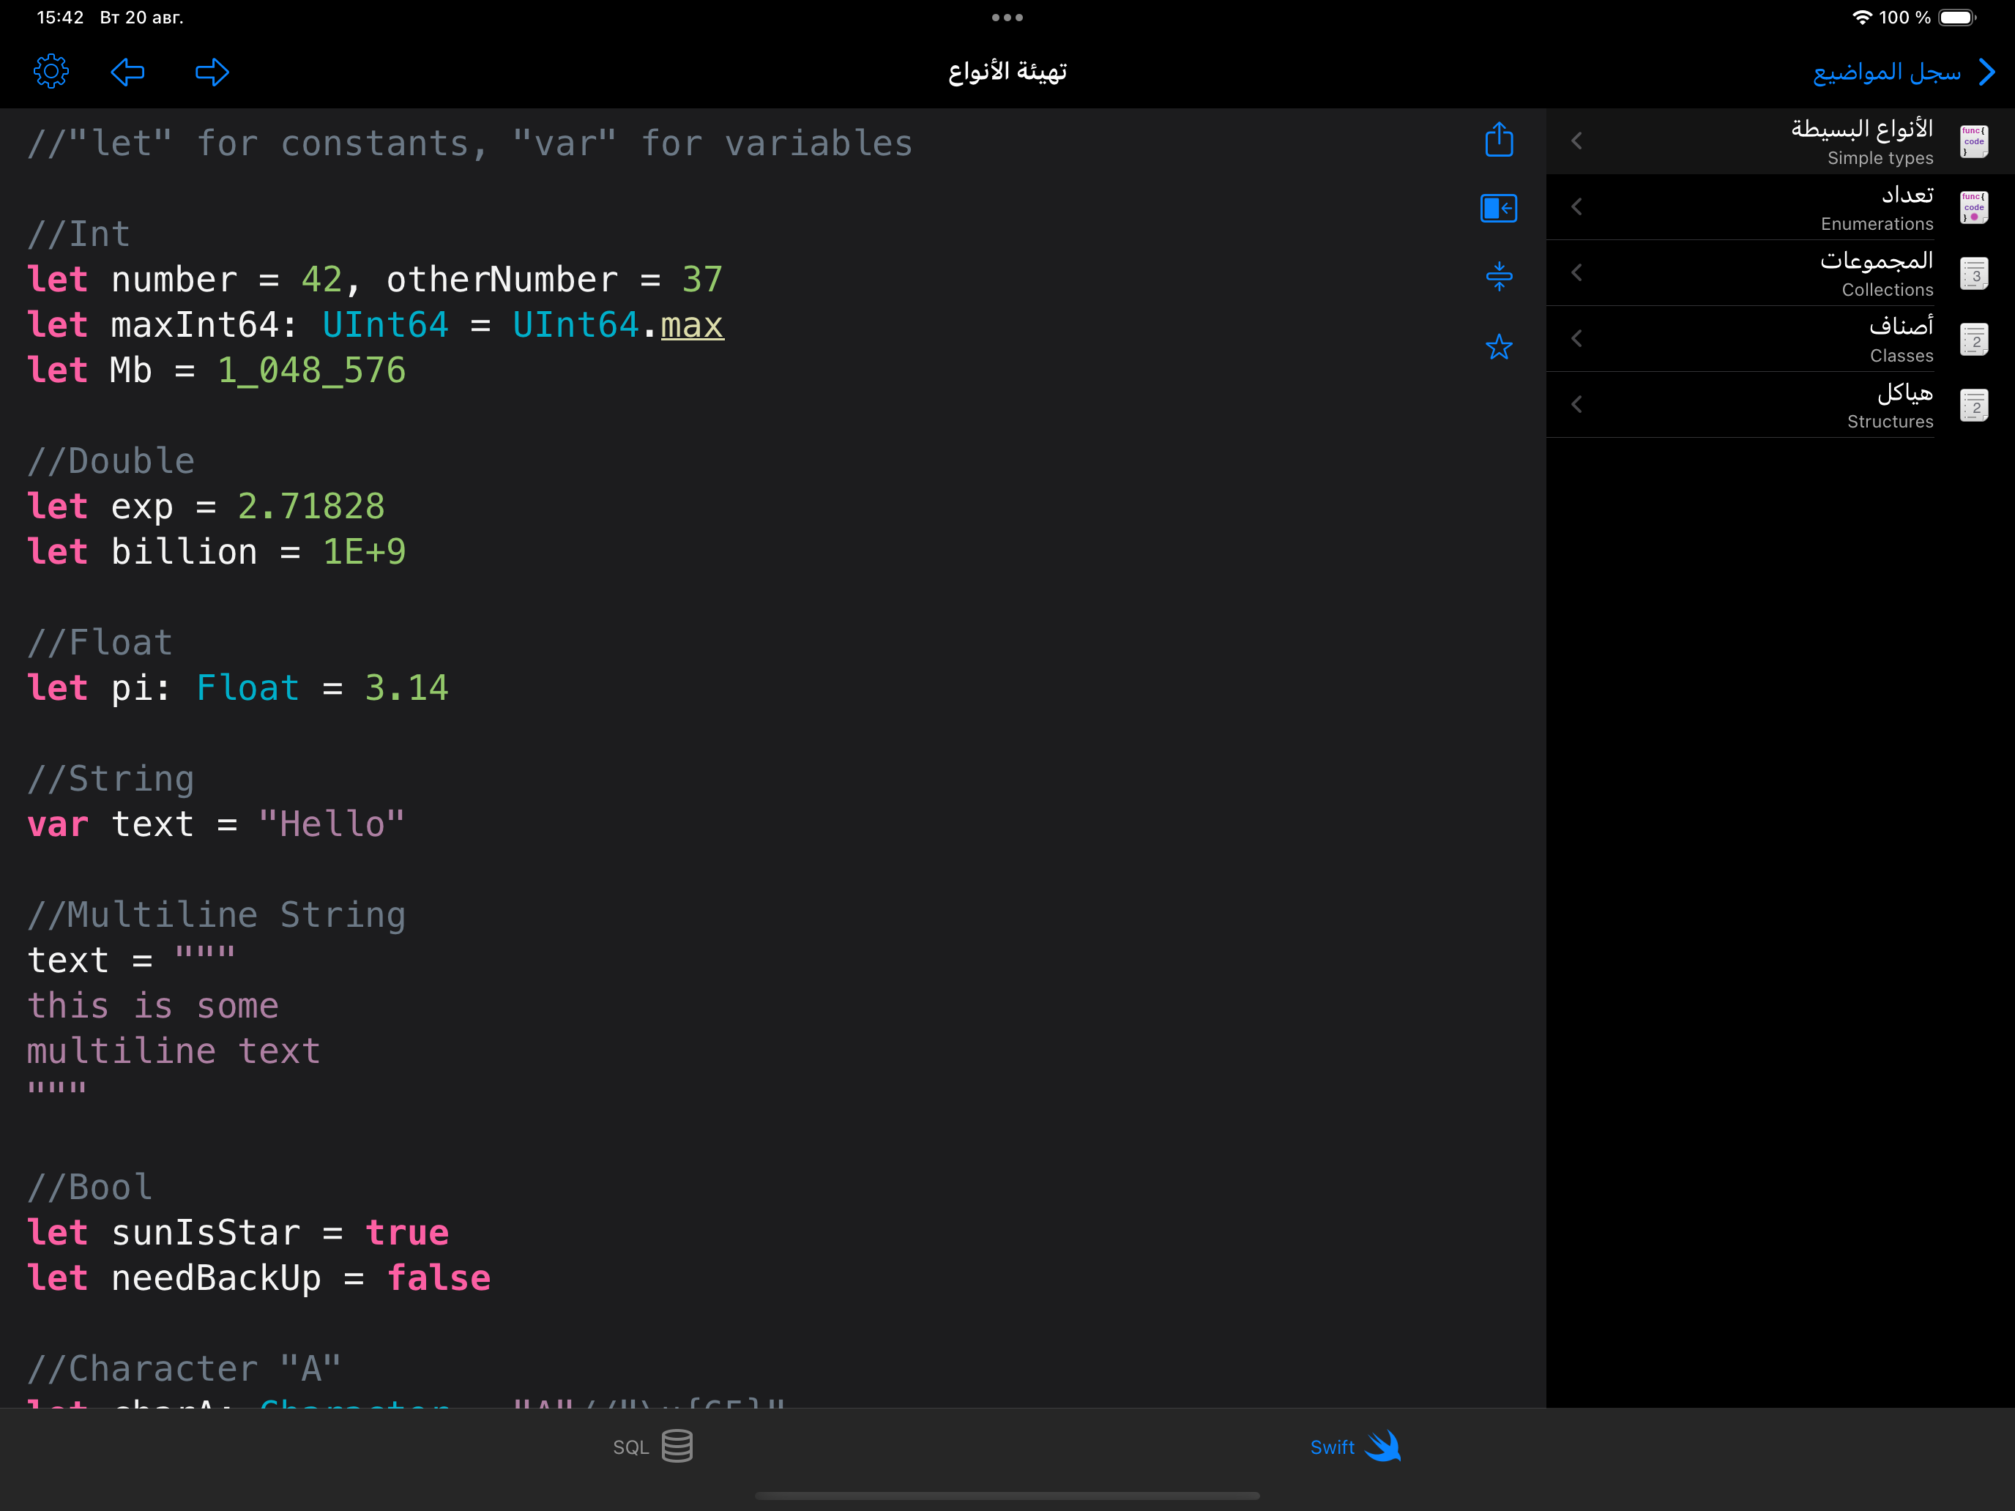2015x1511 pixels.
Task: Toggle the sidebar panel icon
Action: pos(1499,209)
